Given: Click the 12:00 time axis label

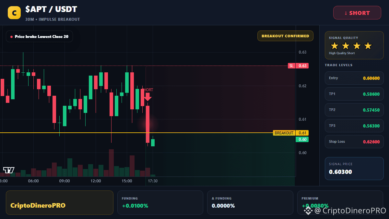Looking at the screenshot, I should pos(96,181).
